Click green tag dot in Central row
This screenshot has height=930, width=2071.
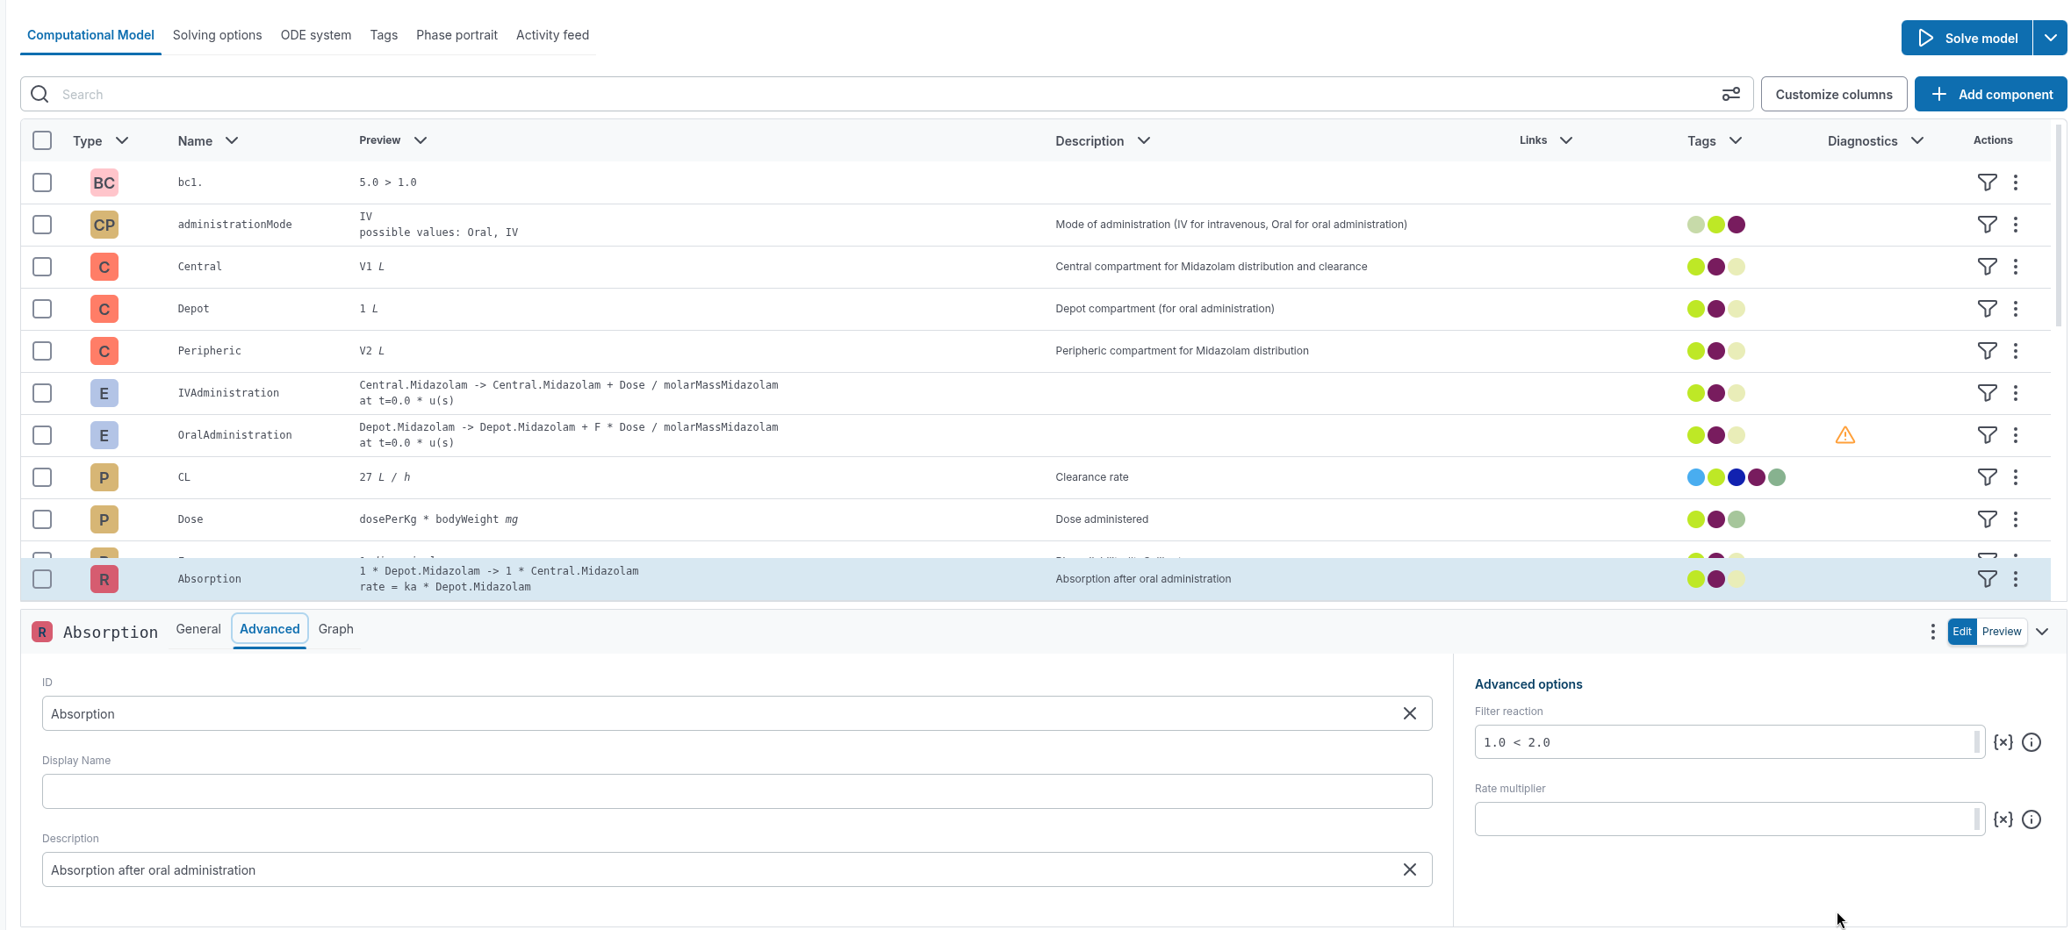coord(1696,267)
